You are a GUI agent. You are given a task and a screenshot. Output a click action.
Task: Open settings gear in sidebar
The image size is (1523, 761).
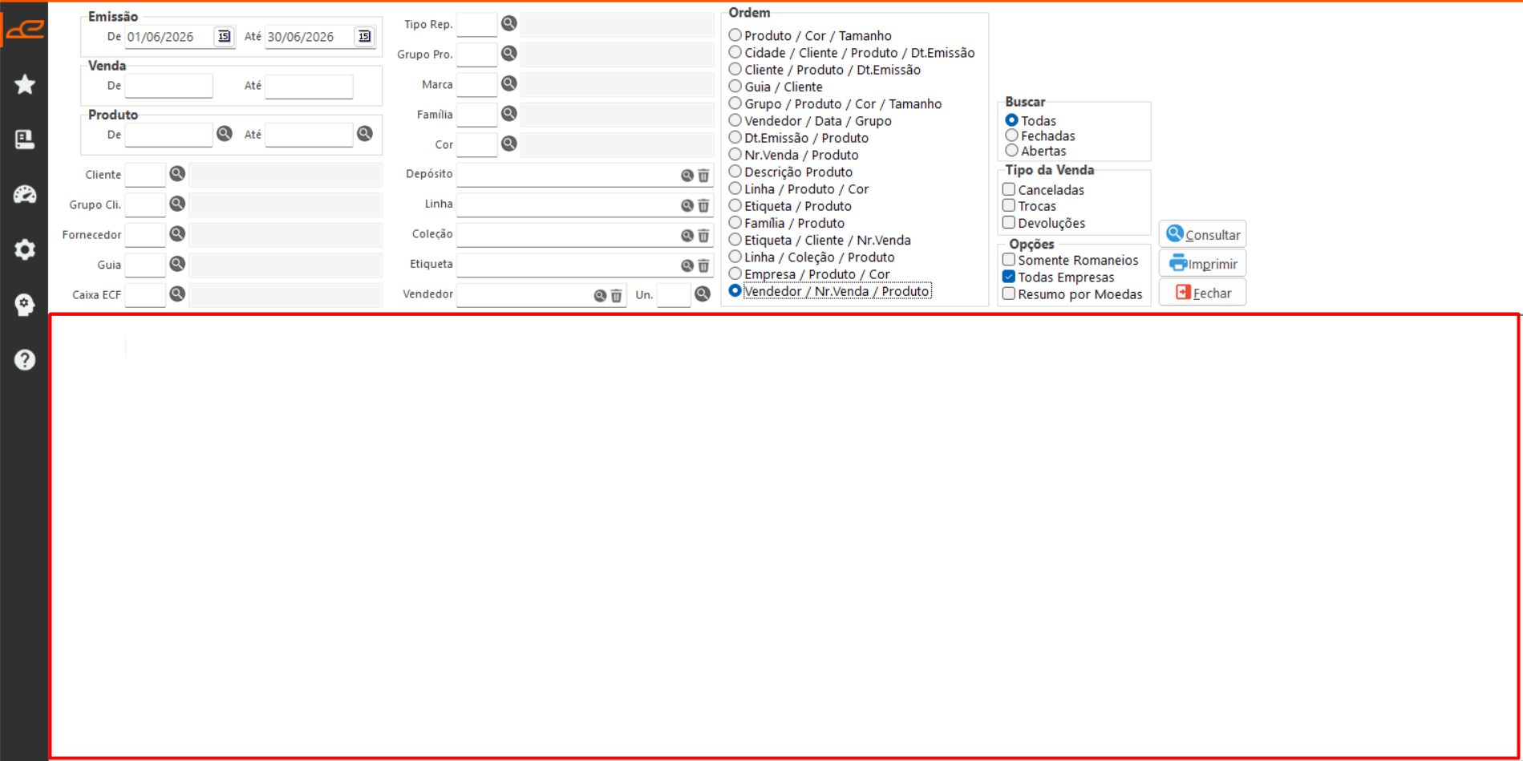(25, 249)
